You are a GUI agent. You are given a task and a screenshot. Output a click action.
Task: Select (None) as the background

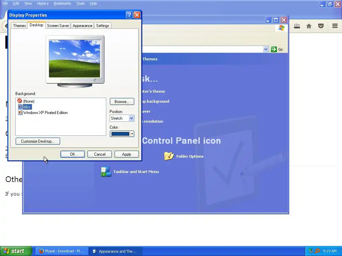29,101
